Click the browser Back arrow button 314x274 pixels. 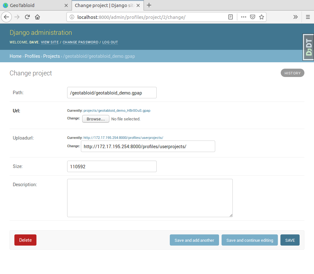[x=6, y=17]
